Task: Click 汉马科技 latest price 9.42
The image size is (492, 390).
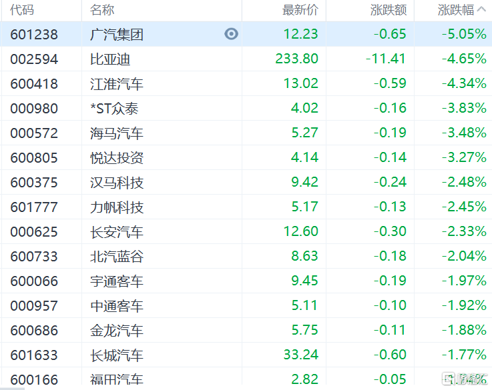Action: coord(304,182)
